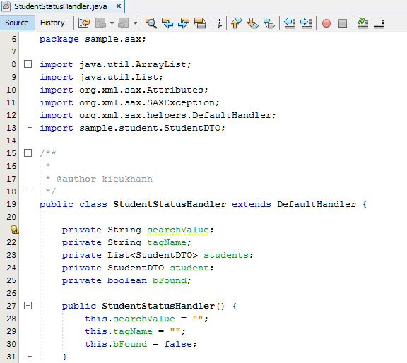Click the warning lightbulb hint on searchValue line
407x363 pixels.
tap(15, 230)
